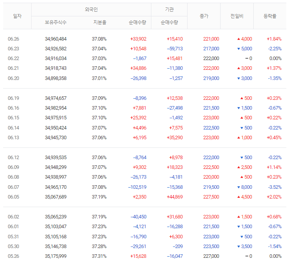Screen dimensions: 291x266
Task: Click change rate +1.84%
Action: (274, 39)
